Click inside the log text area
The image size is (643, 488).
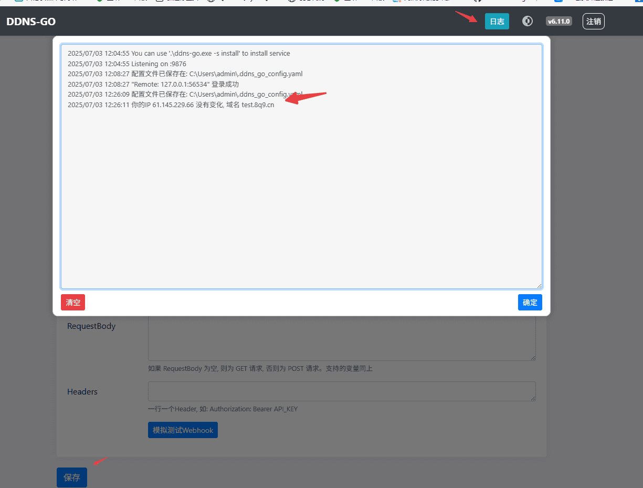(x=301, y=167)
